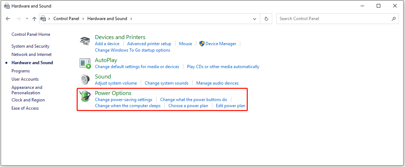The height and width of the screenshot is (167, 405).
Task: Expand chevron after Hardware and Sound breadcrumb
Action: pyautogui.click(x=131, y=19)
